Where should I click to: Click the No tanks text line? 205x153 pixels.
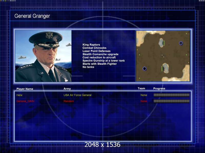pyautogui.click(x=88, y=67)
